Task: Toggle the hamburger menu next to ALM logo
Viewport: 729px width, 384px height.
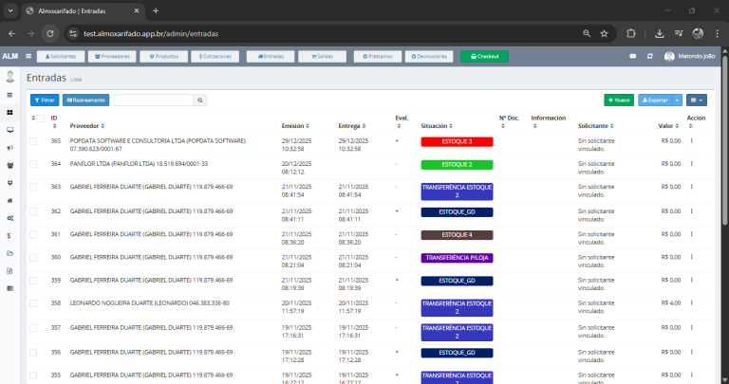Action: click(27, 56)
